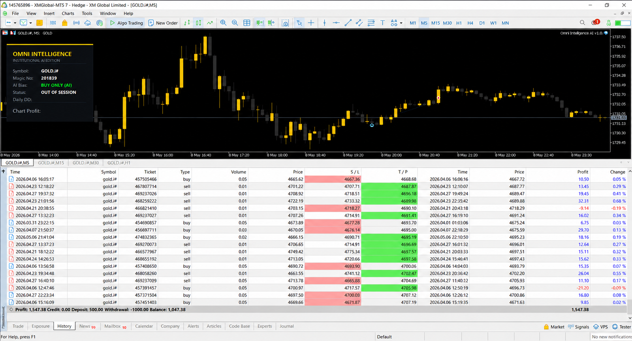The width and height of the screenshot is (632, 341).
Task: Toggle Algo Trading on or off
Action: 126,23
